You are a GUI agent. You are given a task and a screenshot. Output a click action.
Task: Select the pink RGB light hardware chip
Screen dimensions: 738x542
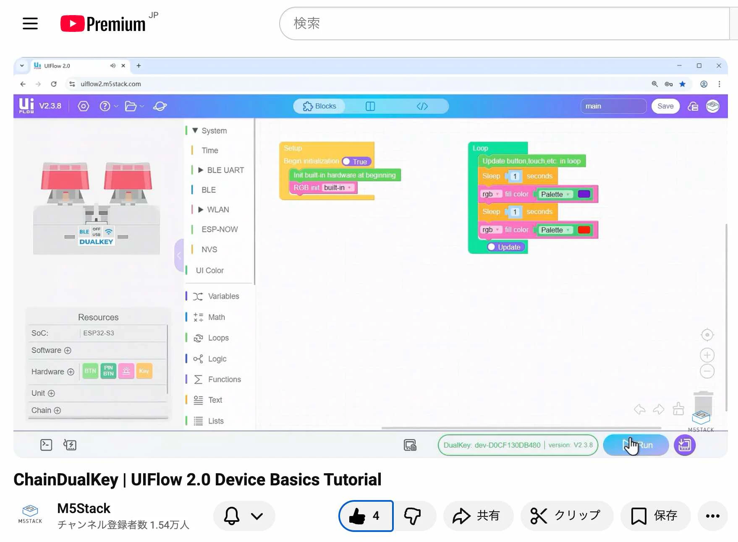tap(126, 371)
